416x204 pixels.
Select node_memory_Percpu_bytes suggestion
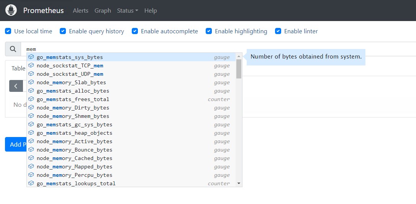click(131, 175)
